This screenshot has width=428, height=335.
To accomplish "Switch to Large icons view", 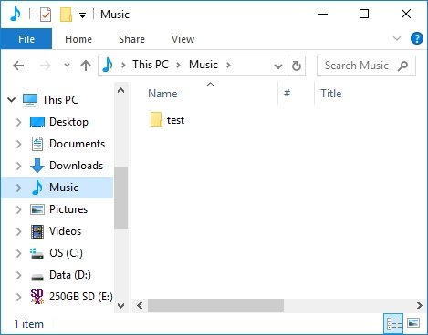I will pos(413,323).
